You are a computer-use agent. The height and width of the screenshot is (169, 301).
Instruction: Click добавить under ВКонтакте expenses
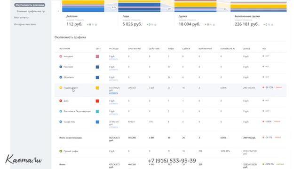pos(113,80)
